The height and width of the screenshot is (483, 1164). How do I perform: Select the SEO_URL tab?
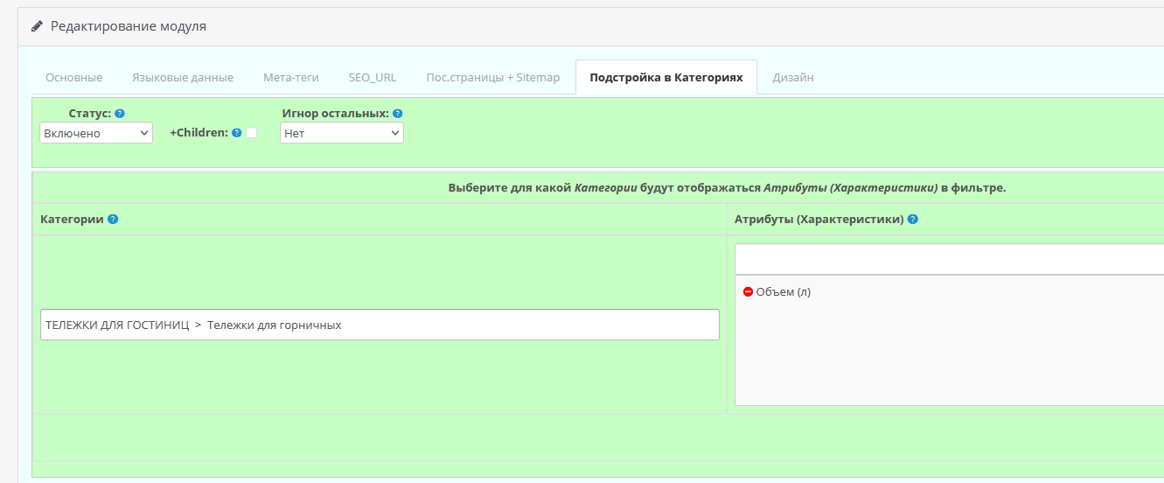(x=373, y=77)
